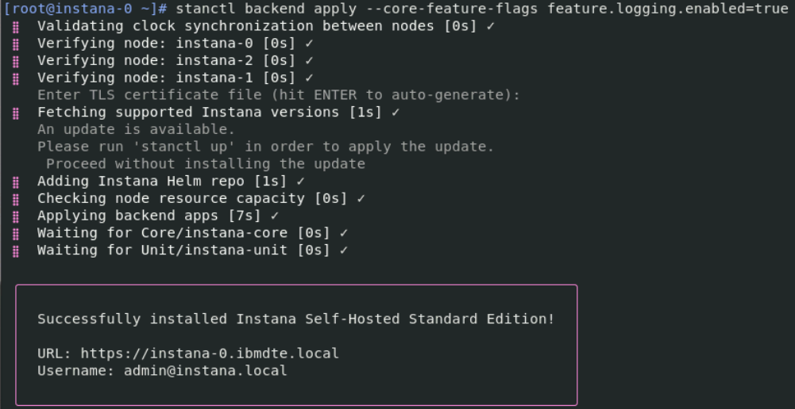Open the https://instana-0.ibmdte.local URL
795x409 pixels.
[210, 354]
